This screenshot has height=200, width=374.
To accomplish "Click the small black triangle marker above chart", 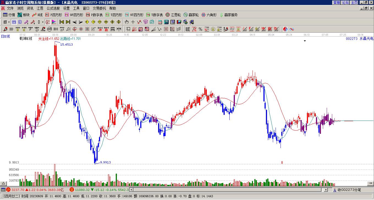I will (x=305, y=41).
